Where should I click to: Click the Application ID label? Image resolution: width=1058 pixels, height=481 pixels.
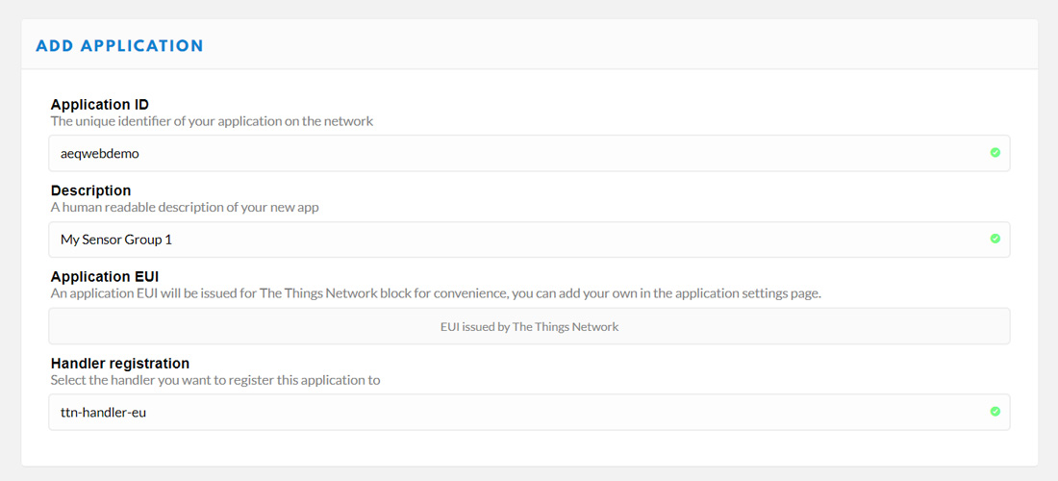click(x=100, y=105)
